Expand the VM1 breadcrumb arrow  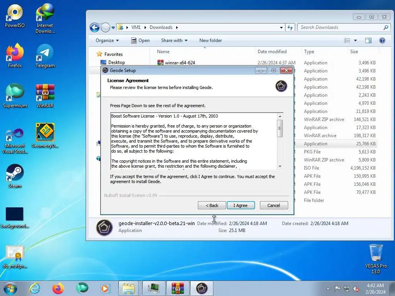click(145, 27)
